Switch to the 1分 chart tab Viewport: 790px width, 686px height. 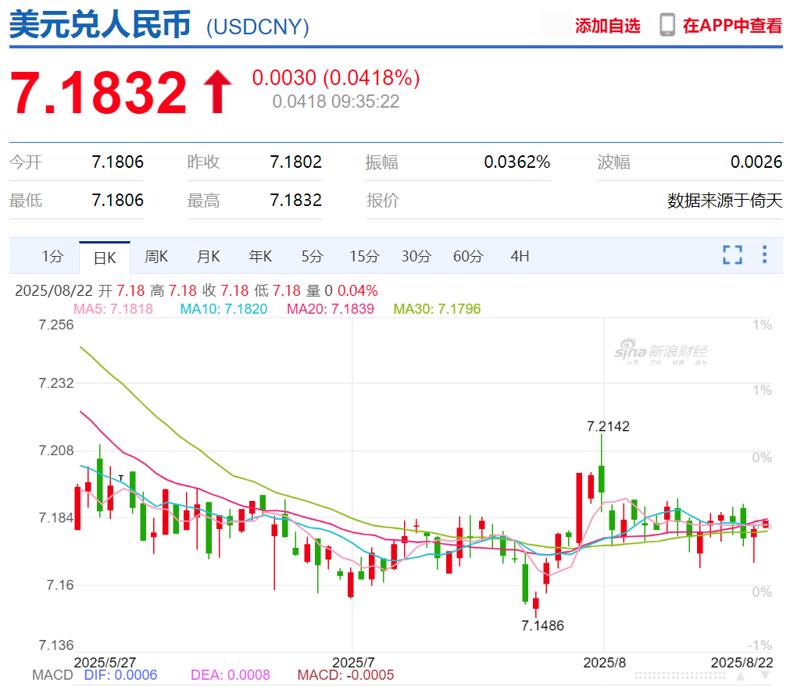tap(52, 256)
